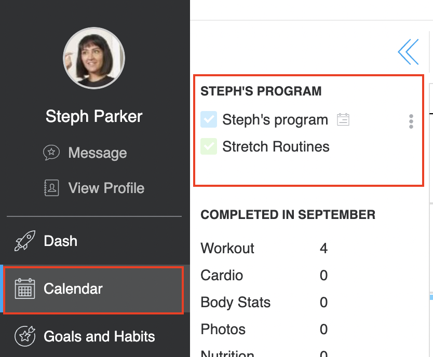
Task: Click the Message link under Steph Parker
Action: click(98, 153)
